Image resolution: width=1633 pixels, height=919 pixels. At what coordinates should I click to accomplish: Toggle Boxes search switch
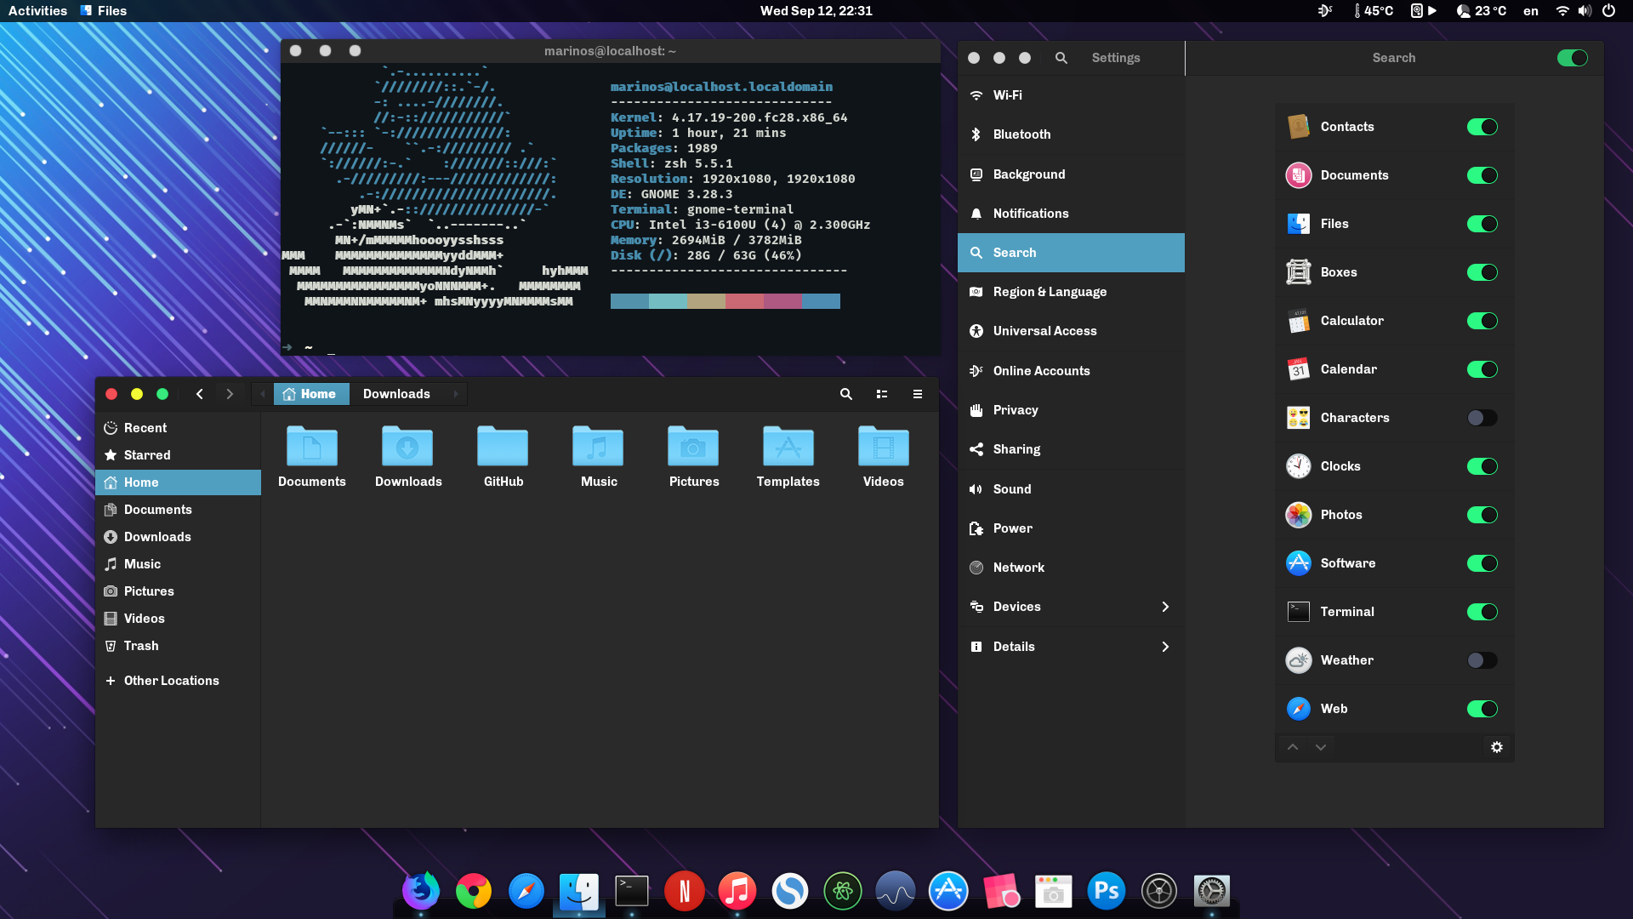1482,272
